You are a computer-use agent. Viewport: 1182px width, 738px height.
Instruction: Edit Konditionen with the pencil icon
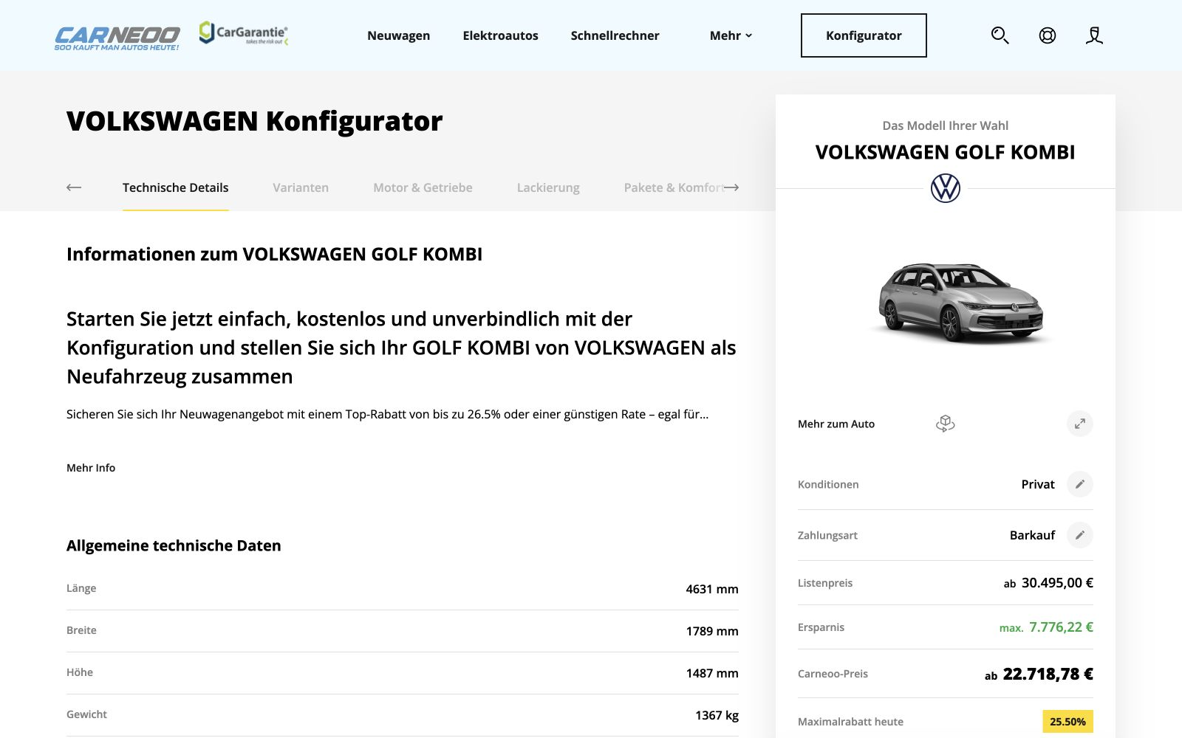1079,484
